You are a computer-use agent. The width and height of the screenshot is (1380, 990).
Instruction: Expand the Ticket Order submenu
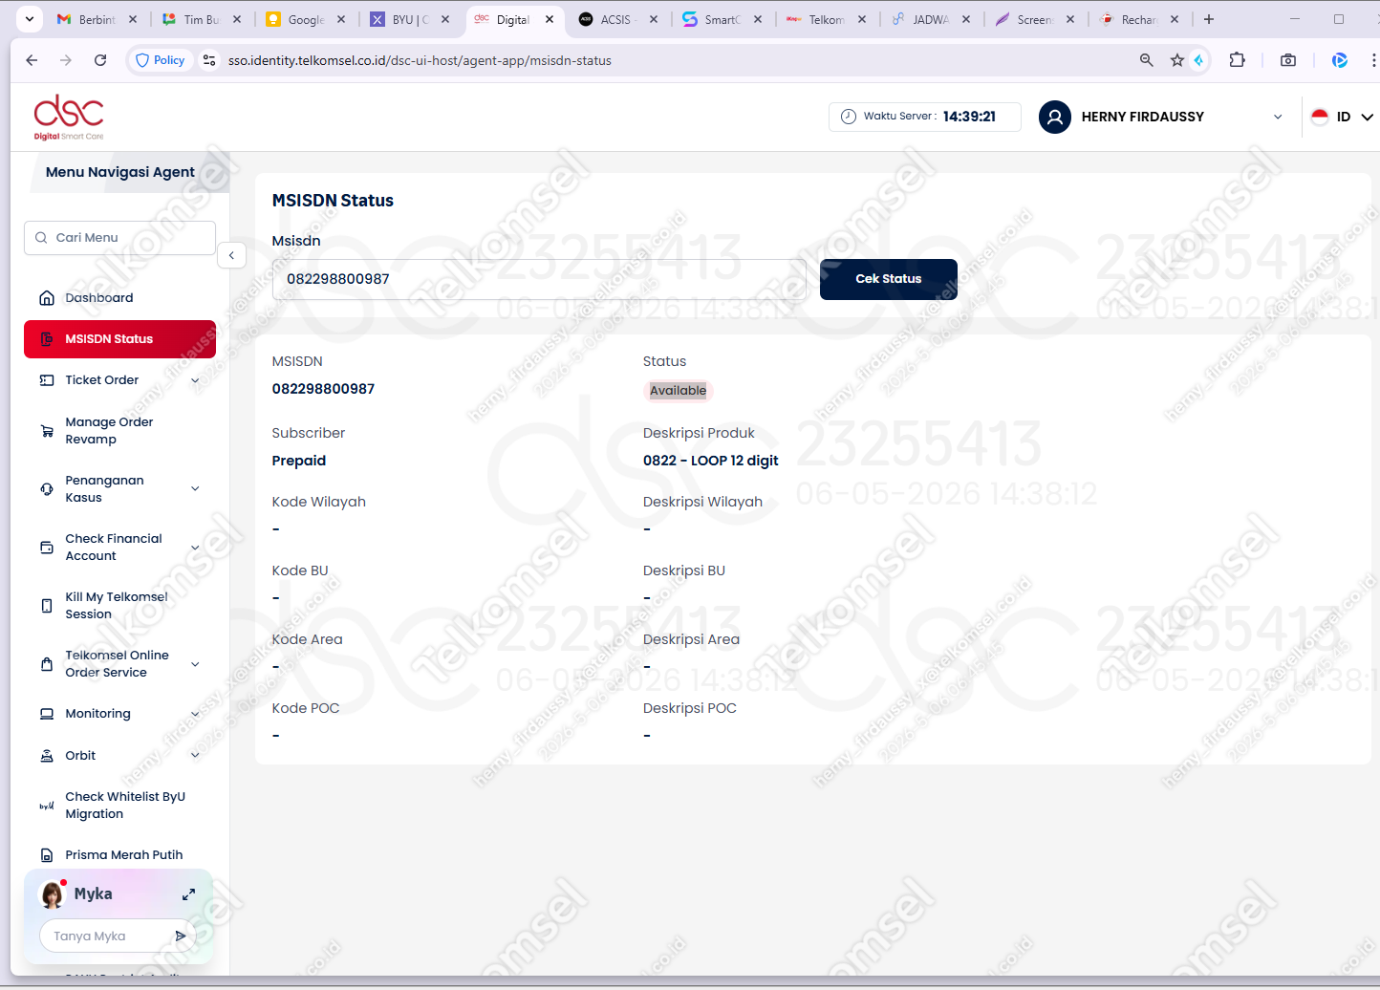(195, 380)
